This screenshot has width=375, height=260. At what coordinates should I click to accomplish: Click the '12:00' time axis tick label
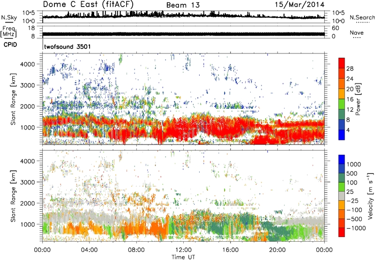click(x=183, y=250)
